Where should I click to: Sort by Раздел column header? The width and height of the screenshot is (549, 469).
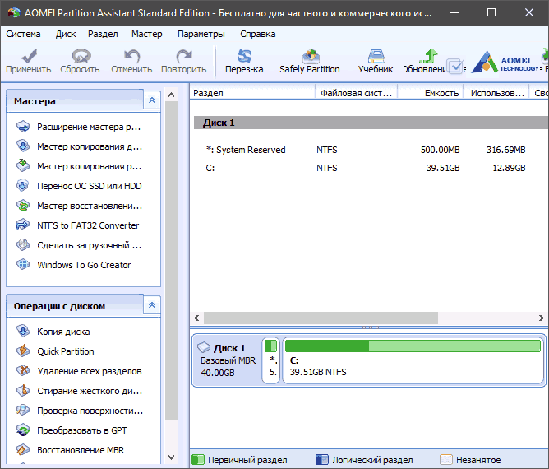tap(252, 93)
